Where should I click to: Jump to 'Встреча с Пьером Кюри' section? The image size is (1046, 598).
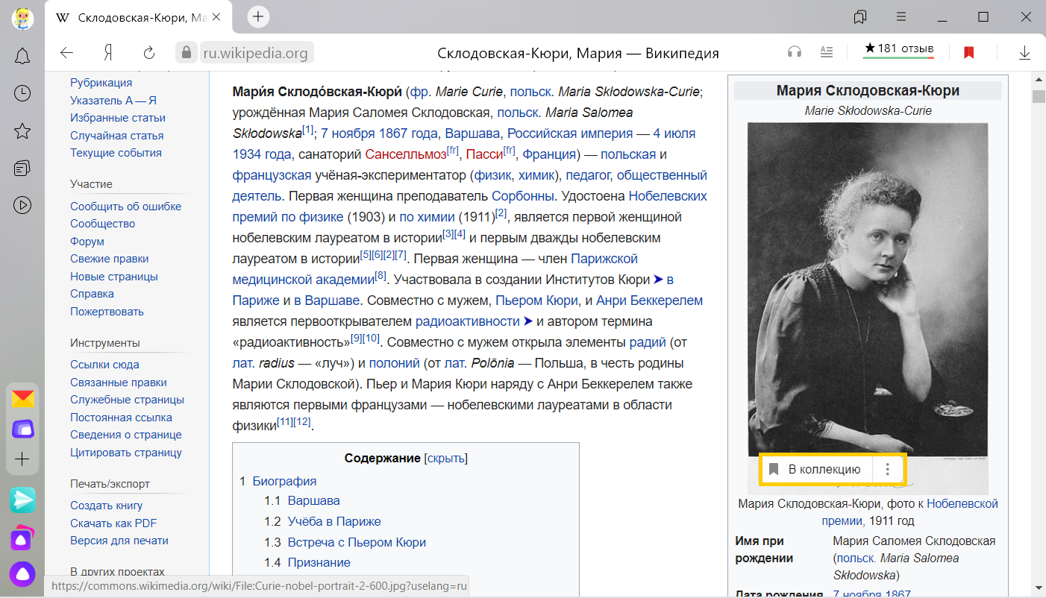[x=357, y=542]
